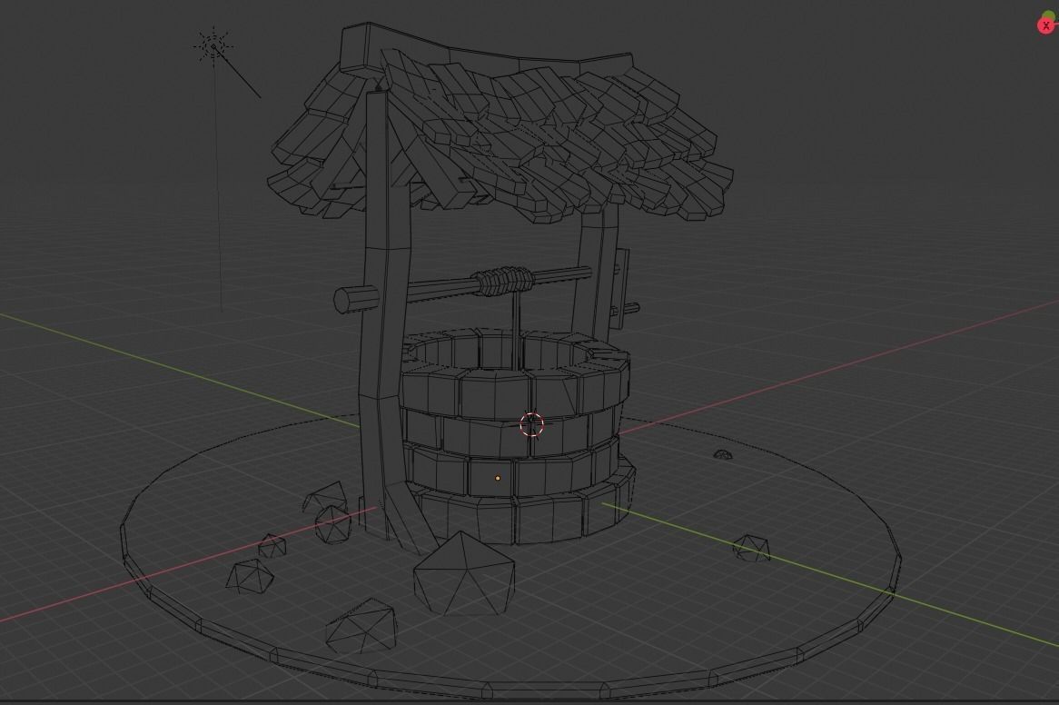Select the rope coil on the crank axle
This screenshot has height=705, width=1059.
pos(503,280)
